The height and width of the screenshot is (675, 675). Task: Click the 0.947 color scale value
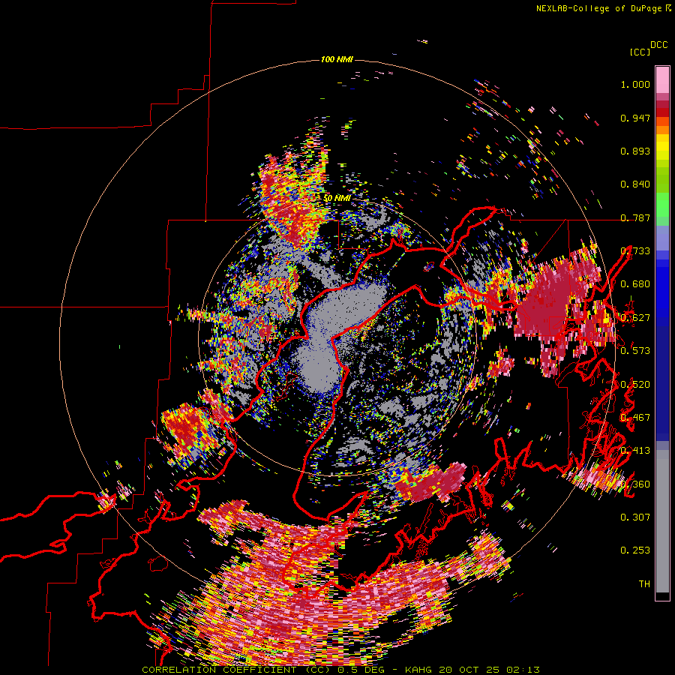(635, 118)
